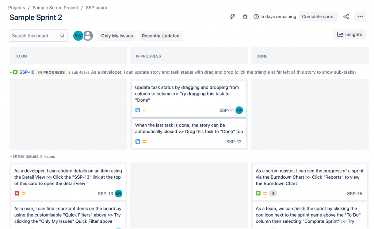Click the Complete sprint button

coord(318,16)
